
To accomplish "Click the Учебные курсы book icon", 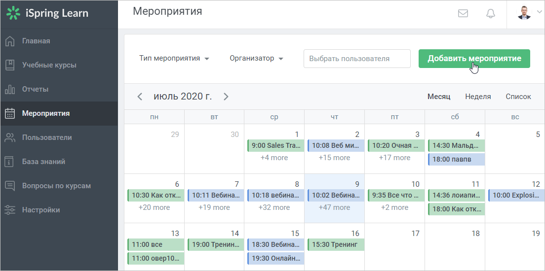I will [10, 65].
